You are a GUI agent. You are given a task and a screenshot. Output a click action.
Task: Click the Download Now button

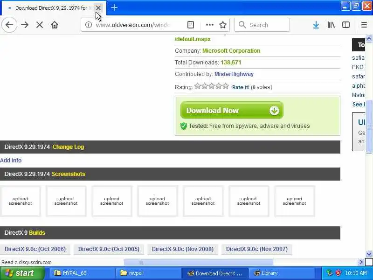pos(232,110)
